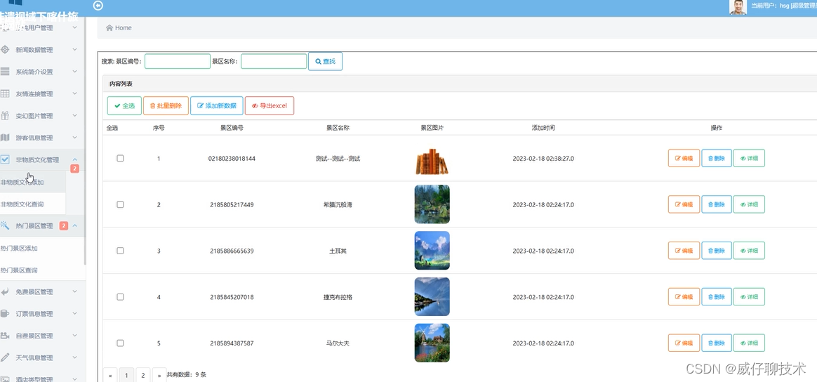Click the red 导出excel button
The image size is (817, 382).
[270, 106]
